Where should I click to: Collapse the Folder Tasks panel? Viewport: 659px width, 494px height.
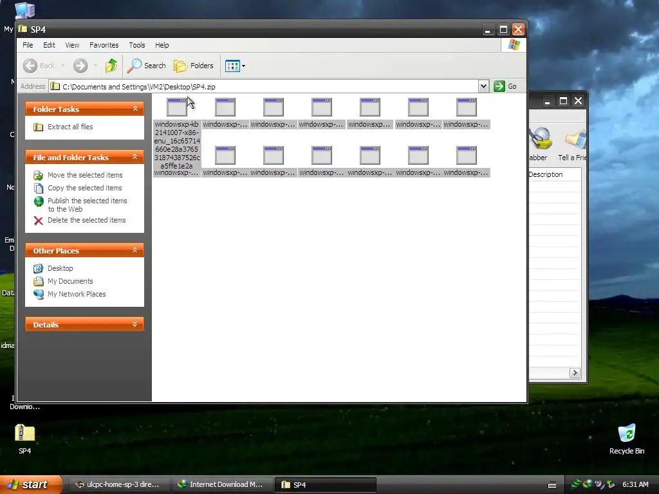click(135, 109)
